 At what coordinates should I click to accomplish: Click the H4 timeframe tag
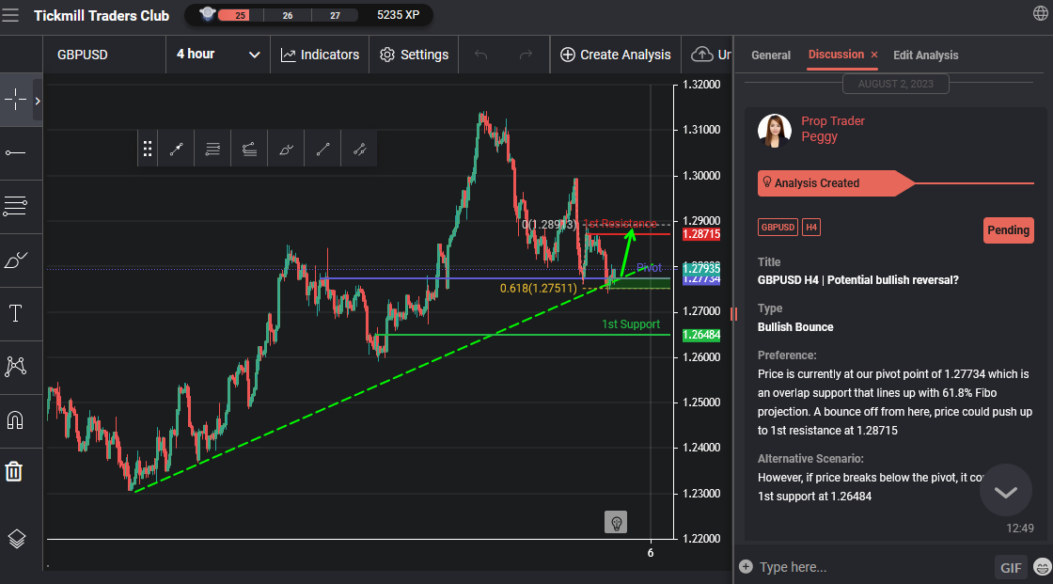(x=811, y=228)
